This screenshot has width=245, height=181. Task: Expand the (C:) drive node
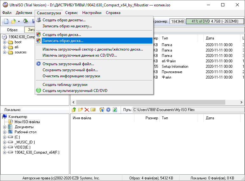[4, 137]
